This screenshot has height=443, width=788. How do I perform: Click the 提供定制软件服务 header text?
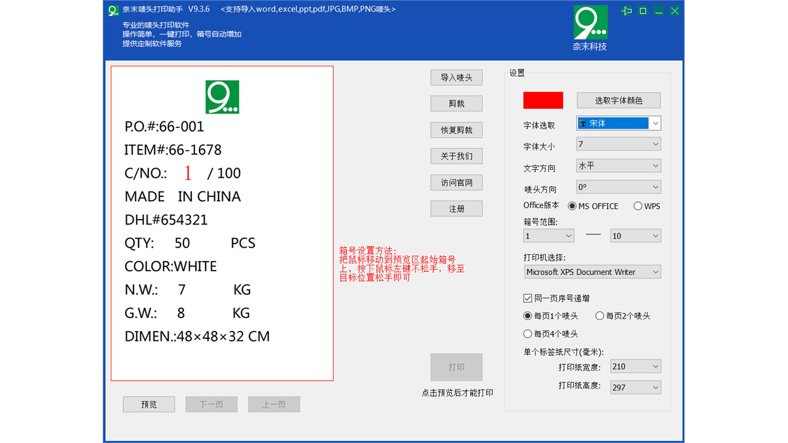click(x=152, y=44)
